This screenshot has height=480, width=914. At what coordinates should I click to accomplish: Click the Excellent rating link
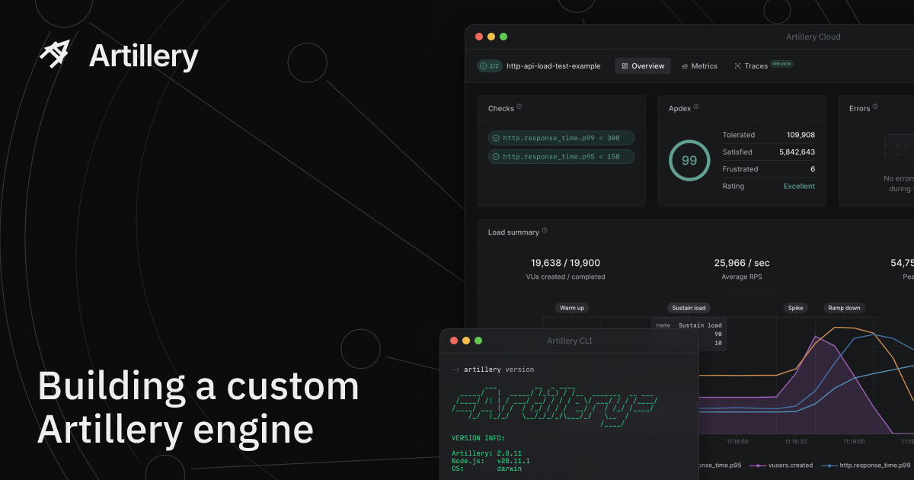point(798,186)
